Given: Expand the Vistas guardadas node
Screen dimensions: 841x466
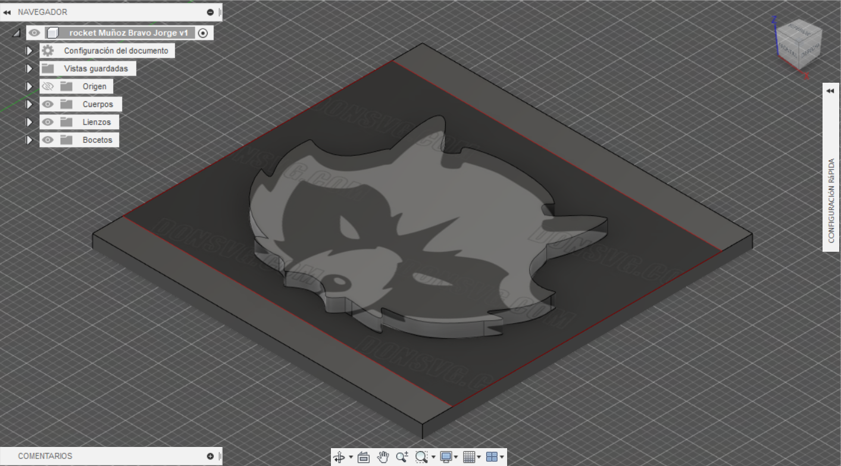Looking at the screenshot, I should tap(29, 68).
